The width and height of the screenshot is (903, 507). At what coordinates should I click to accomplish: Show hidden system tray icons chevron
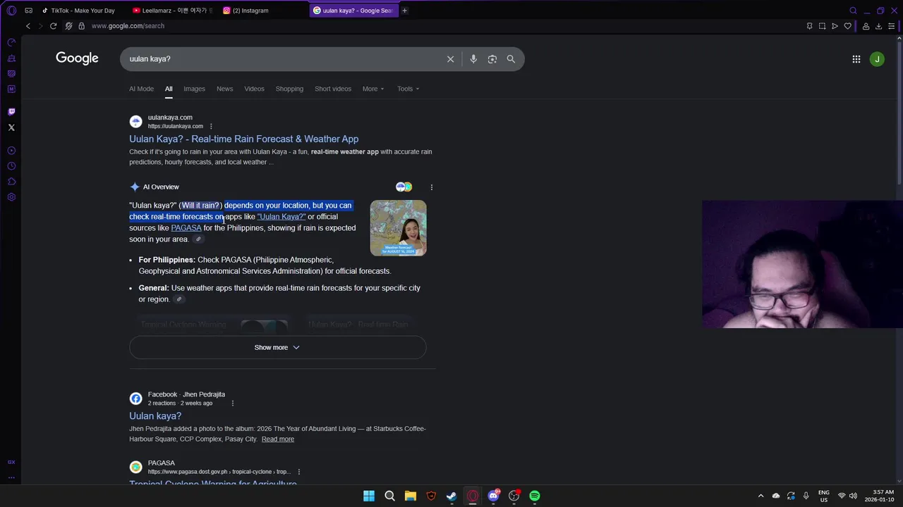pos(760,496)
